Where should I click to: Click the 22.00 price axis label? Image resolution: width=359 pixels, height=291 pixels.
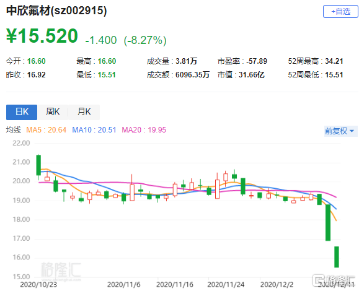click(21, 143)
